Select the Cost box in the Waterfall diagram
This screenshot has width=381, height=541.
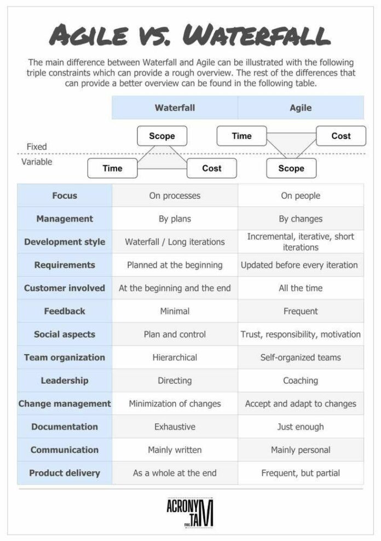click(211, 168)
